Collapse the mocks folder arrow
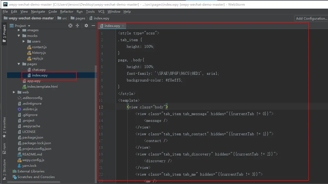Screen dimensions: 328x184 tap(19, 36)
